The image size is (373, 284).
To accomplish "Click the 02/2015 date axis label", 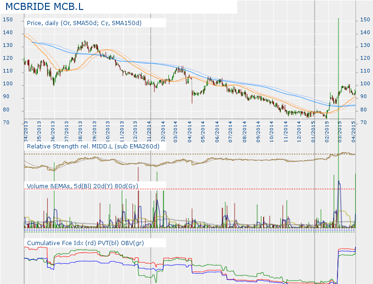I will tap(327, 132).
